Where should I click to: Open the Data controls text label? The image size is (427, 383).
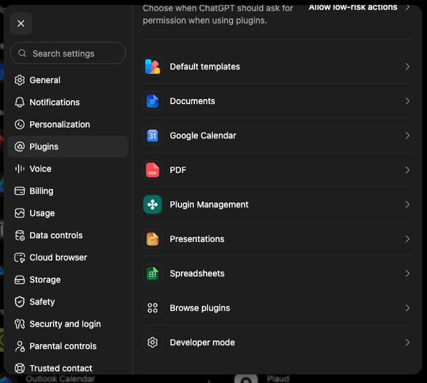pos(56,236)
